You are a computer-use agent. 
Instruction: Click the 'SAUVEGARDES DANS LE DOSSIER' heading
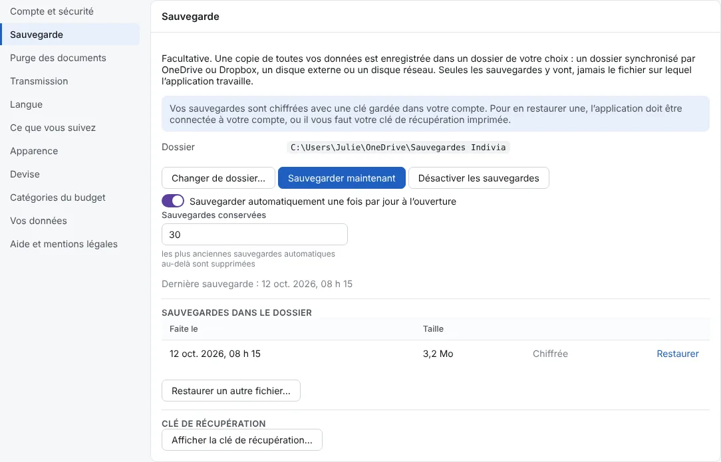(237, 312)
